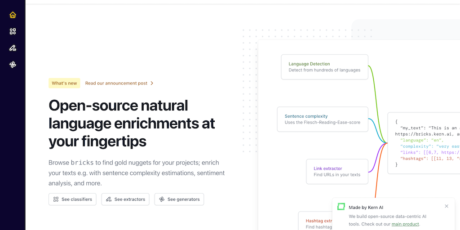Click the JSON output code block
Image resolution: width=460 pixels, height=230 pixels.
[x=425, y=143]
